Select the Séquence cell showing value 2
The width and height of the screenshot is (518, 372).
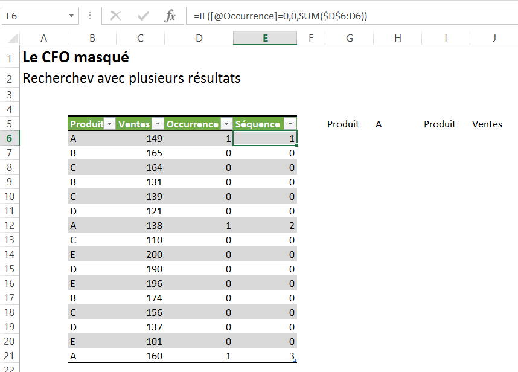[265, 225]
